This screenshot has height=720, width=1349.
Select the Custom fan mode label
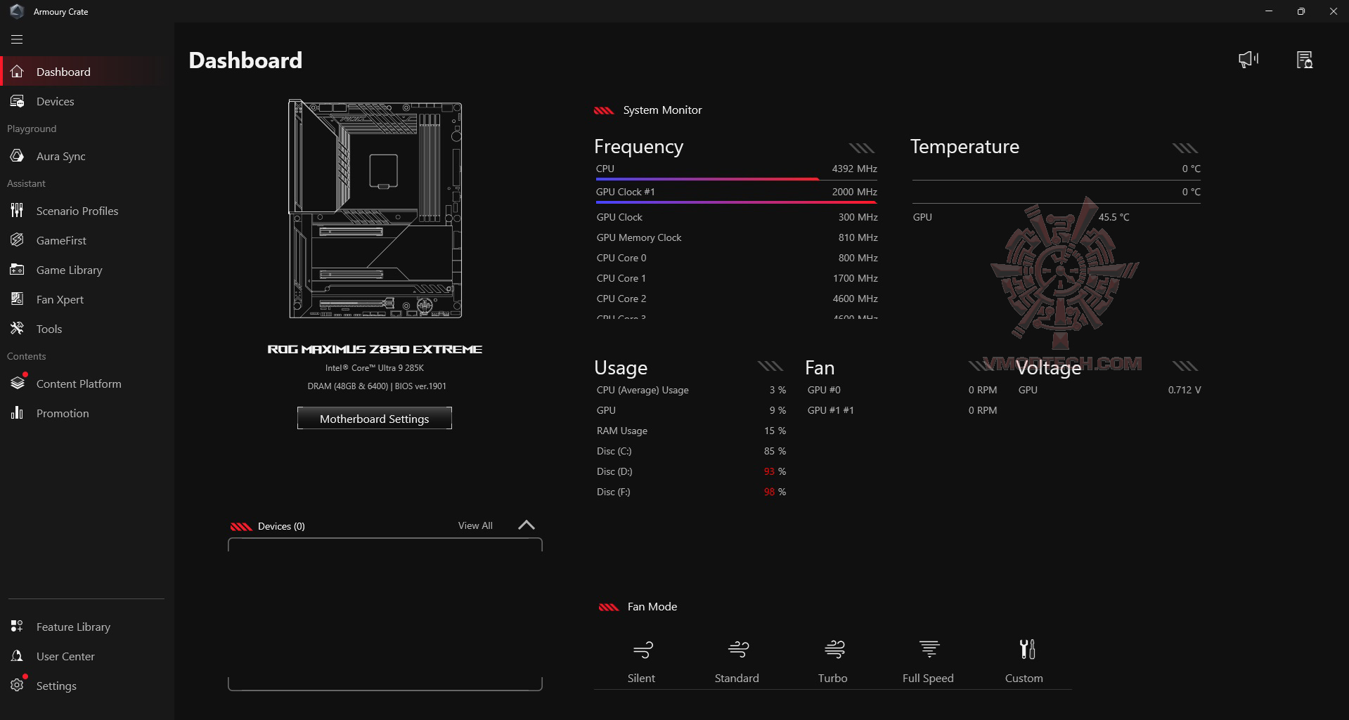point(1024,678)
